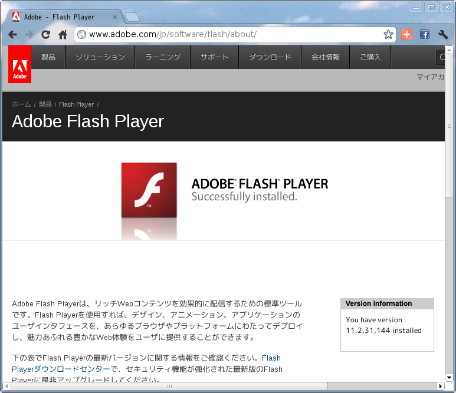Bookmark this page with the star icon
Screen dimensions: 456x393
coord(388,34)
